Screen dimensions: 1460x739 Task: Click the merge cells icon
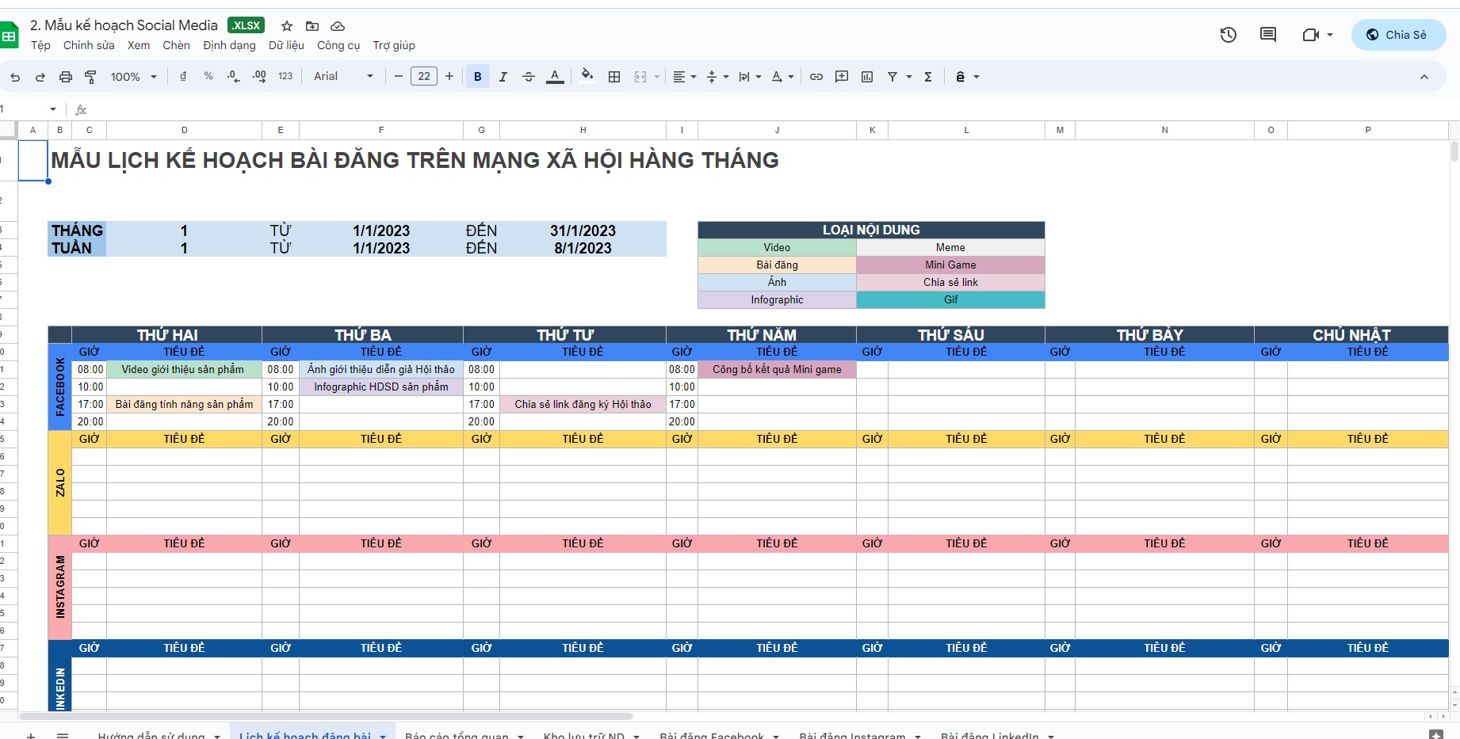640,76
